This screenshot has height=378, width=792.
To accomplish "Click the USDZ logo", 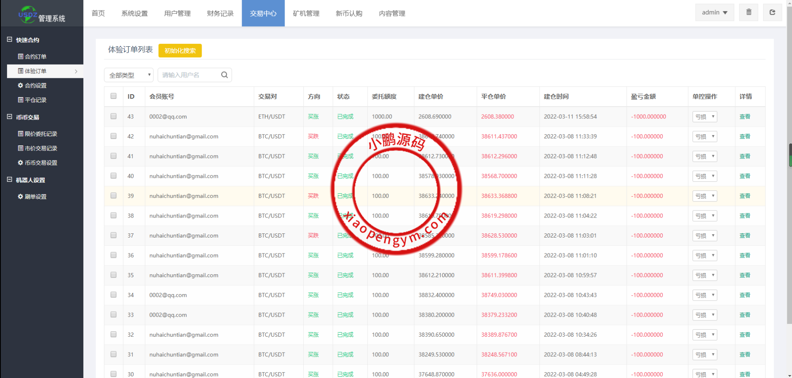I will 27,14.
